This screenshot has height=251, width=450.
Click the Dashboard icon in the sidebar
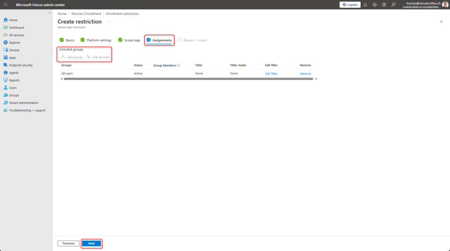click(5, 28)
